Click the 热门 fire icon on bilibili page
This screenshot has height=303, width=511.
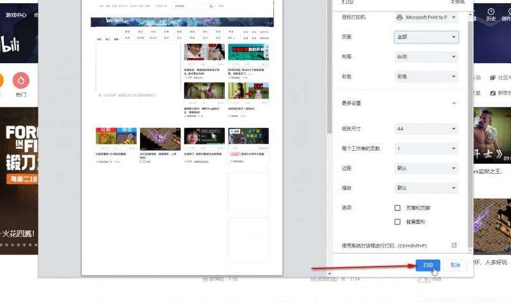[x=21, y=81]
